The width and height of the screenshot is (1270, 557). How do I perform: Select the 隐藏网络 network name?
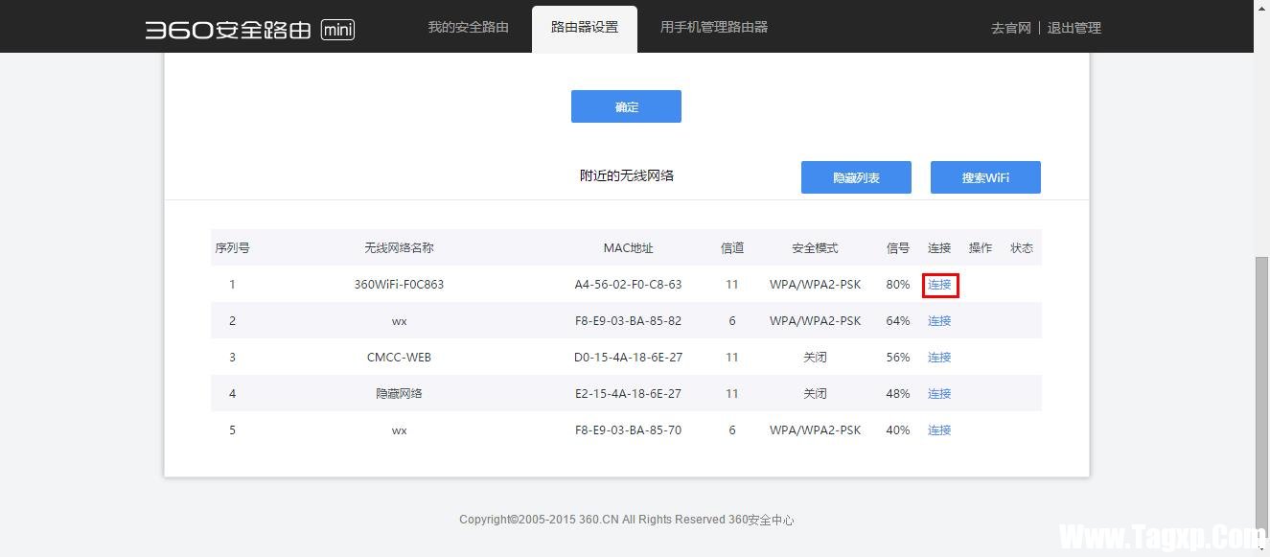pyautogui.click(x=399, y=394)
